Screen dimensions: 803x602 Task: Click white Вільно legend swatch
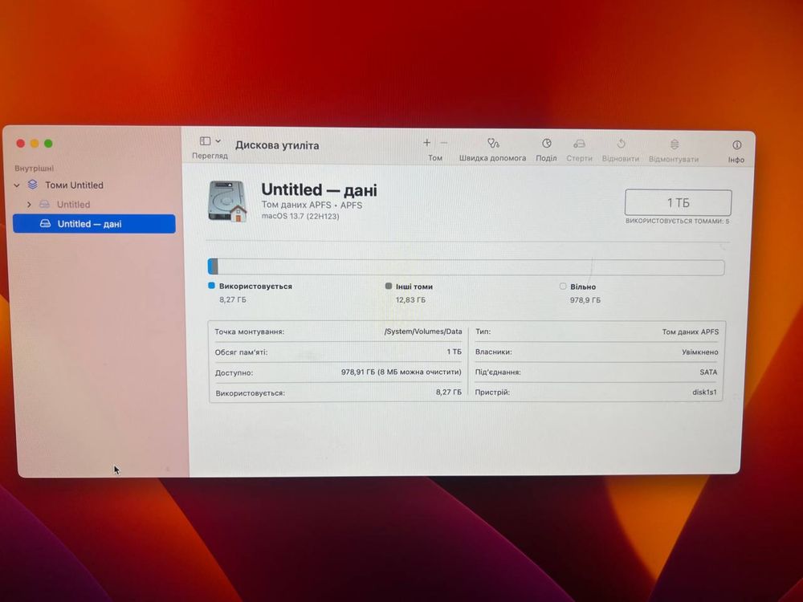[563, 287]
